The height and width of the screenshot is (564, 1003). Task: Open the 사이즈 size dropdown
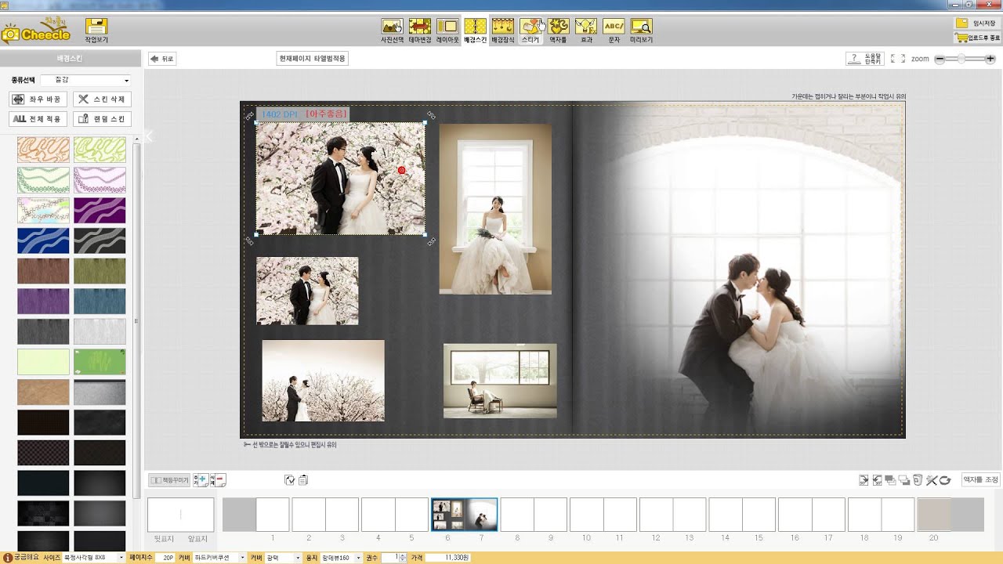coord(93,558)
